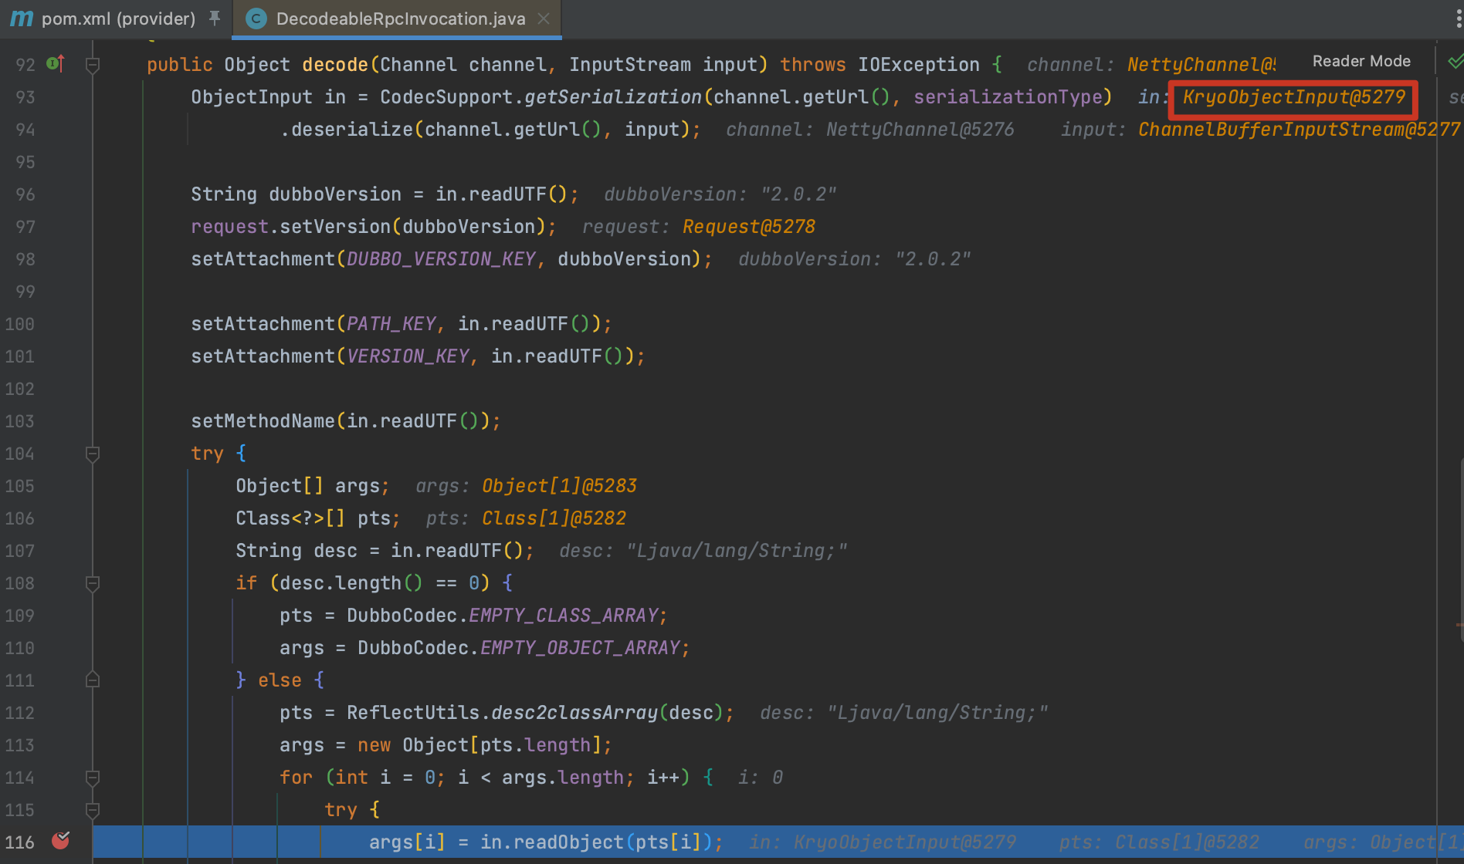The width and height of the screenshot is (1464, 864).
Task: Click the ChannelBufferInputStream@5277 inline value
Action: pyautogui.click(x=1299, y=130)
